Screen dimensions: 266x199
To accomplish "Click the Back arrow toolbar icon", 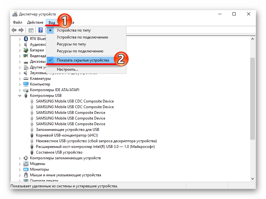I will tap(14, 30).
